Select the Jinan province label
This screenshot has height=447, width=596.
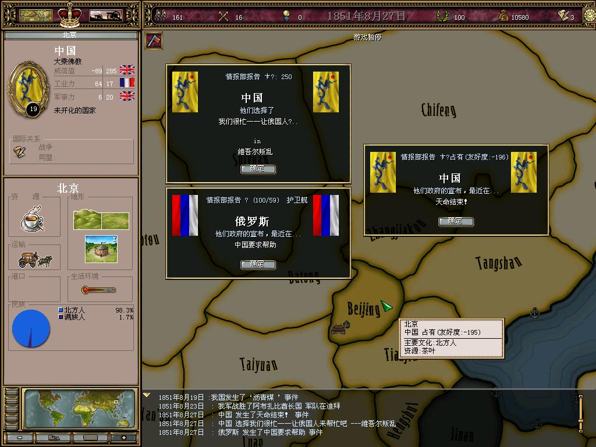[462, 435]
